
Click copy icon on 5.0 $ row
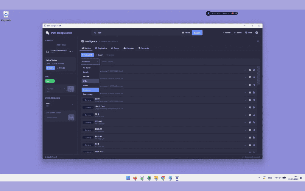(x=250, y=145)
